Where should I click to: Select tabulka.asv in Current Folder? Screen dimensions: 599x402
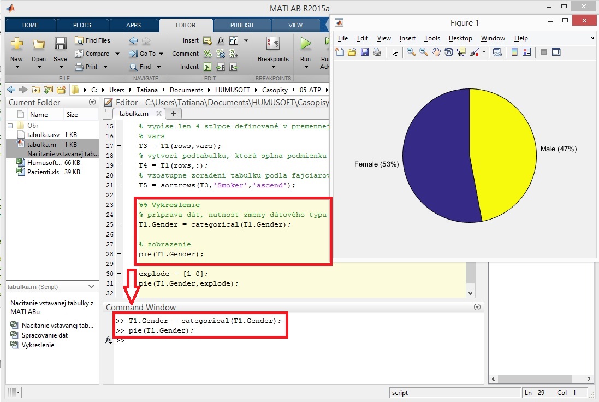[x=43, y=135]
